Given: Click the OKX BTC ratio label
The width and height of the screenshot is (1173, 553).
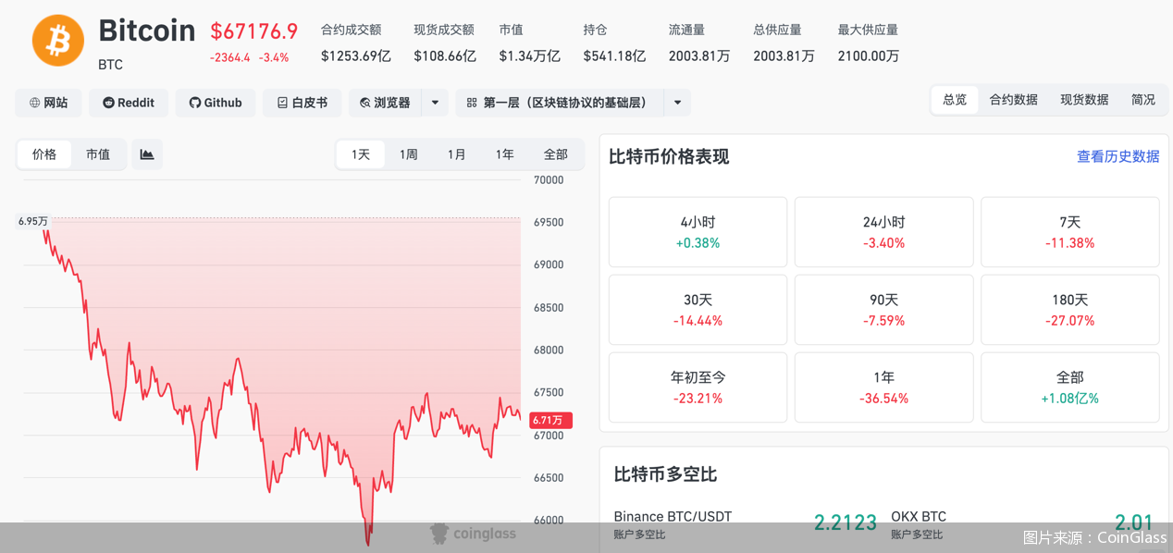Looking at the screenshot, I should [x=919, y=517].
